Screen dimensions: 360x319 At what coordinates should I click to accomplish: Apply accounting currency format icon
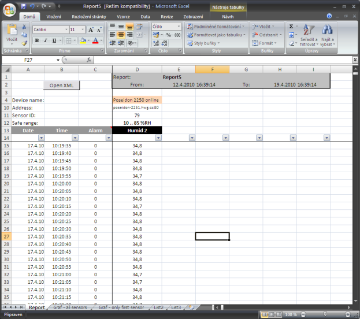pos(156,35)
